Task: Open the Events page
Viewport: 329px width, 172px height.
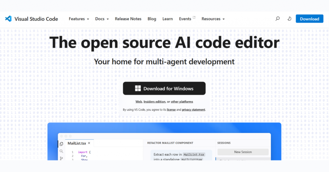Action: (x=185, y=19)
